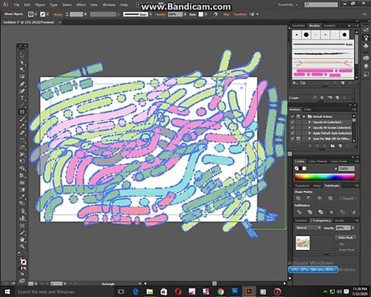Toggle checkmark for Opacity 40 Screen action
This screenshot has width=371, height=297.
[x=292, y=127]
